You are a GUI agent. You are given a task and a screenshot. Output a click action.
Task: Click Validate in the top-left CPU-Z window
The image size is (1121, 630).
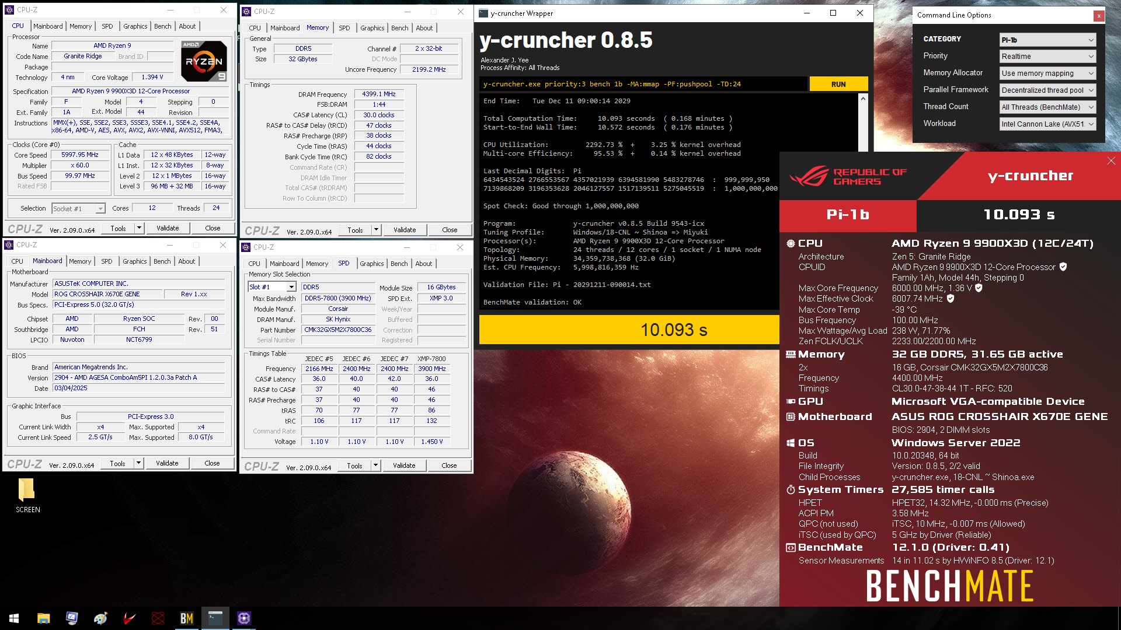(x=168, y=228)
